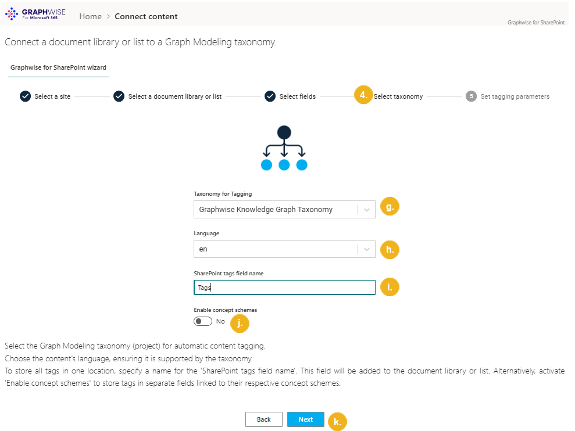Click the Connect content breadcrumb
Image resolution: width=575 pixels, height=431 pixels.
(x=146, y=16)
